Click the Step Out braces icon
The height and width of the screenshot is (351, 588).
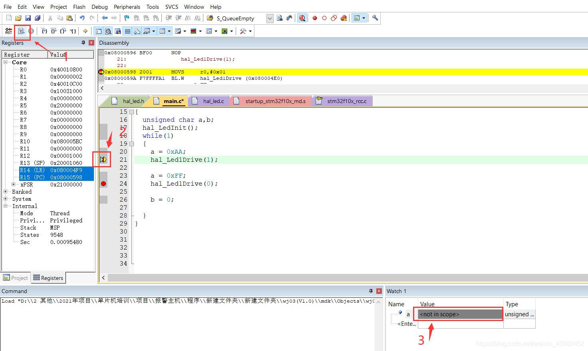pos(63,31)
